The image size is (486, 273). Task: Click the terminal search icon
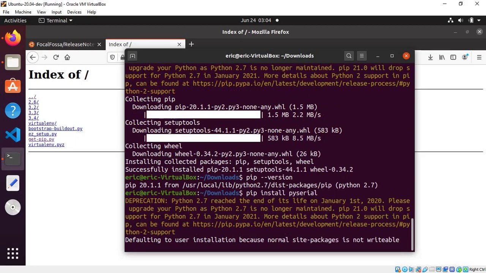(x=349, y=56)
